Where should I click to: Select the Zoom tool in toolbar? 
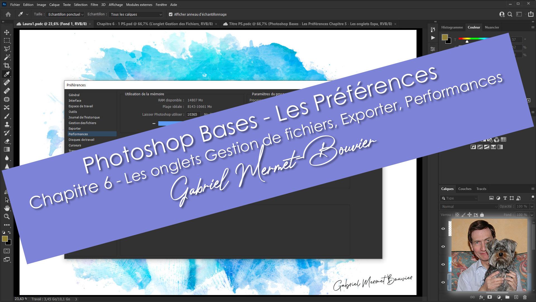coord(7,217)
